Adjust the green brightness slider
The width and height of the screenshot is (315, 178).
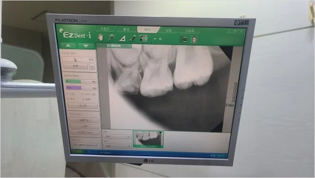81,81
